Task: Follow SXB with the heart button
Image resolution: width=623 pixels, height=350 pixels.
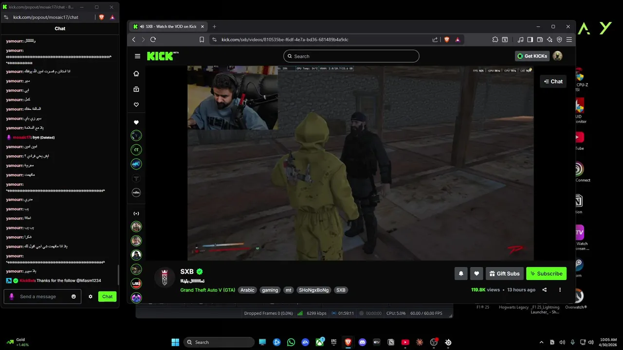Action: point(476,274)
